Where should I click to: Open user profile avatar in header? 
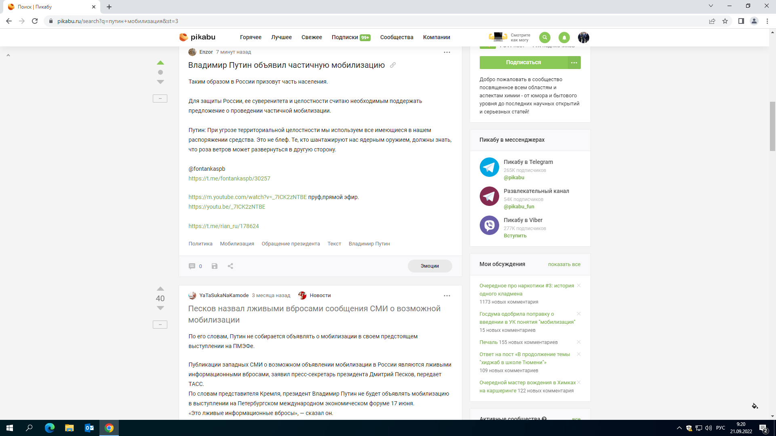pos(583,38)
